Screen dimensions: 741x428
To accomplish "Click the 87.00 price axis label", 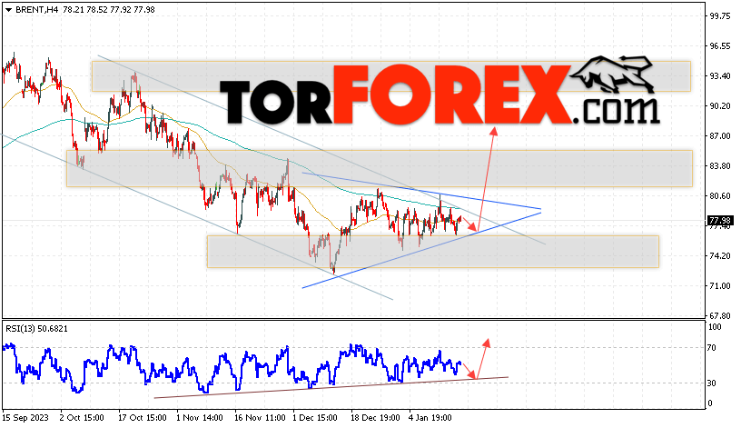I will click(720, 135).
